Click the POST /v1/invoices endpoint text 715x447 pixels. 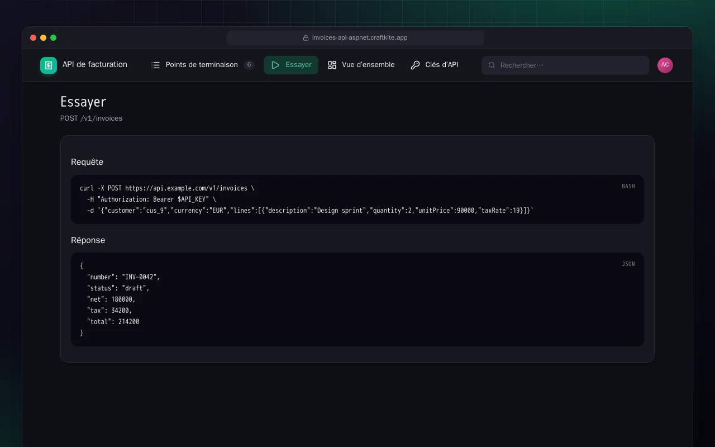pos(91,118)
